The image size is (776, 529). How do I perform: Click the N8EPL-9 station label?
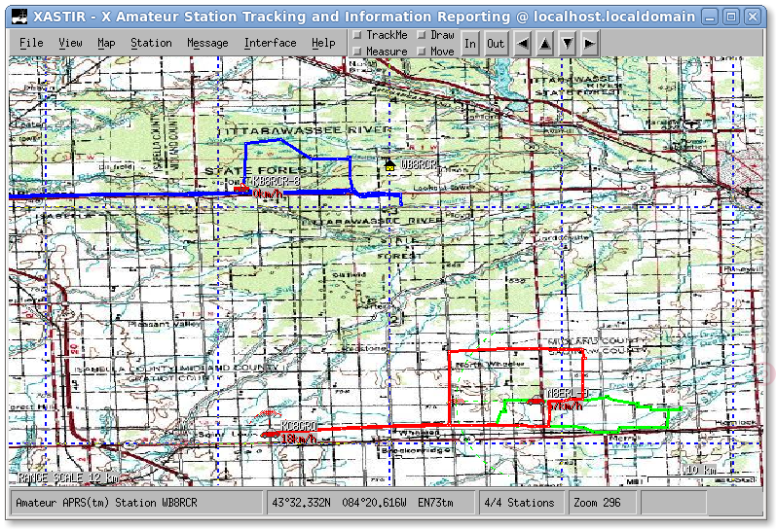point(568,393)
